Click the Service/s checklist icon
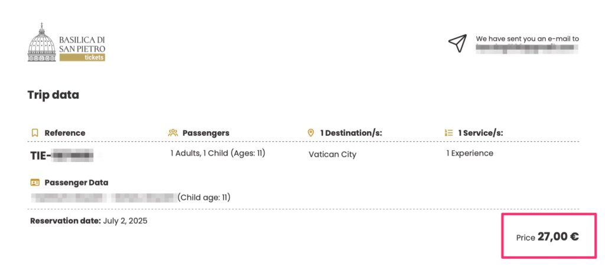605x270 pixels. pos(448,133)
